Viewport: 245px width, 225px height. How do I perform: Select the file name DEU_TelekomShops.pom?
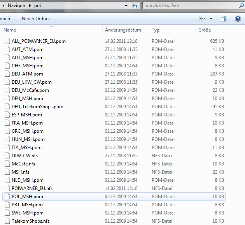click(x=37, y=107)
